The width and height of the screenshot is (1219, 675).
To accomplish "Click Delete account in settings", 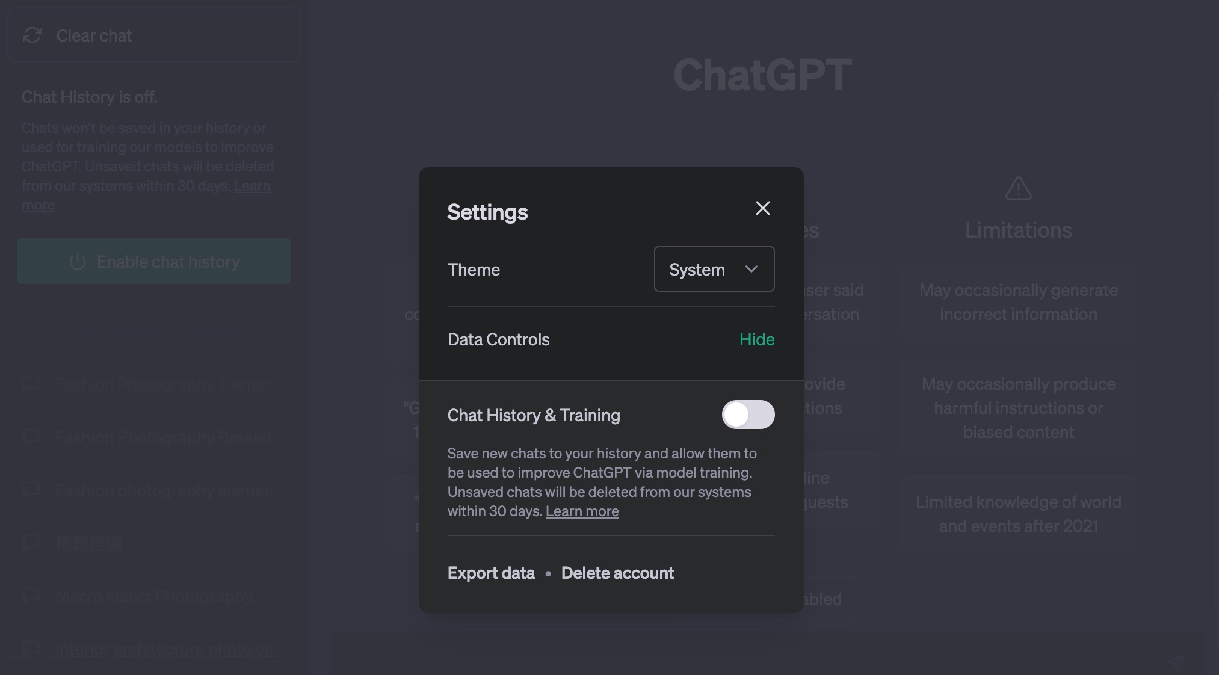I will pyautogui.click(x=617, y=573).
